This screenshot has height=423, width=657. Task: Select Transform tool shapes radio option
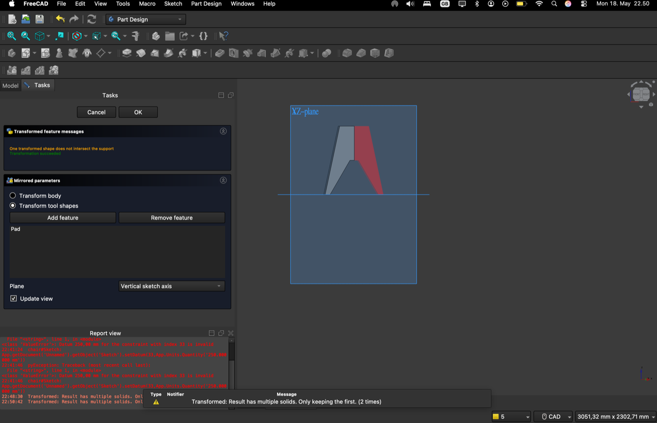tap(13, 205)
